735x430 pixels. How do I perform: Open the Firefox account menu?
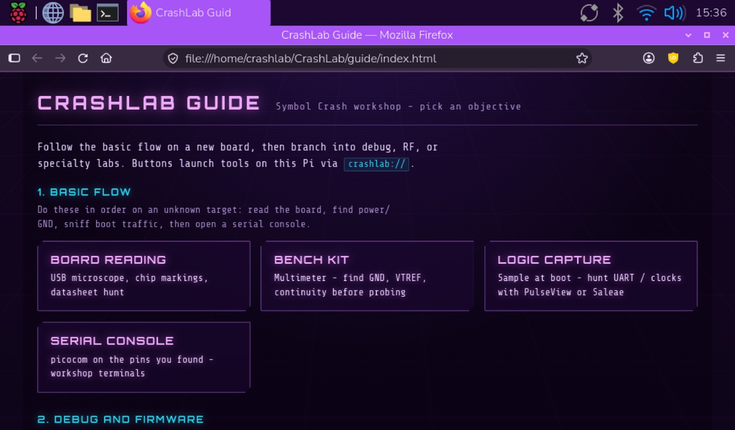649,58
